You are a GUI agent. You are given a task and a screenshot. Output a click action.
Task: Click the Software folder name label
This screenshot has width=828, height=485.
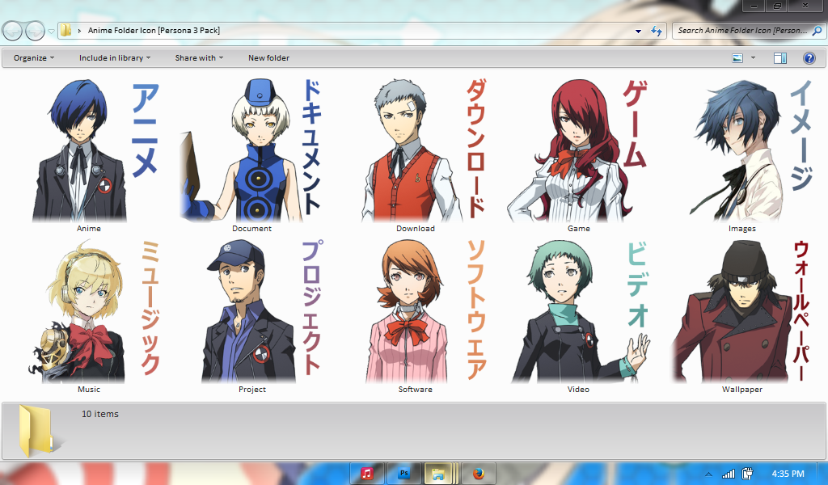(x=416, y=390)
